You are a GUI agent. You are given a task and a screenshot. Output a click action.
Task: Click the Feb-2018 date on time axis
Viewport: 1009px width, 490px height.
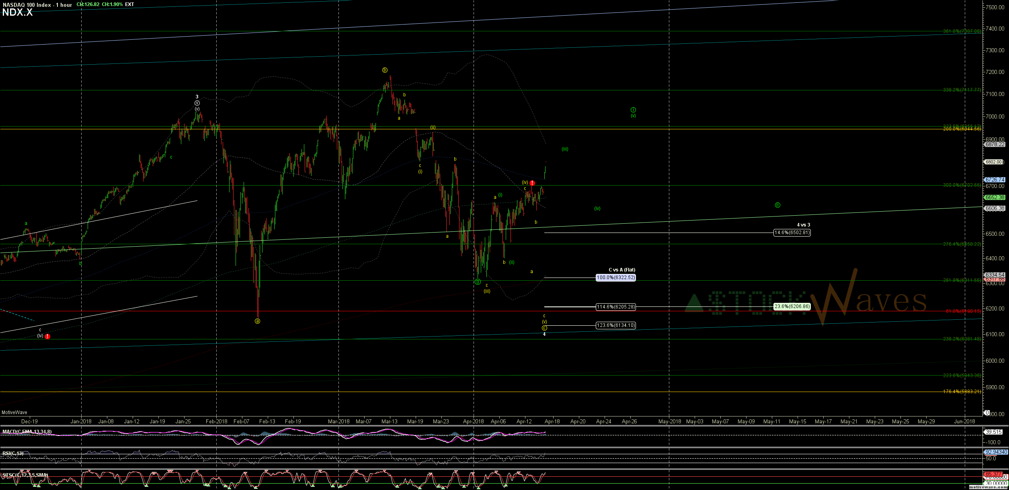click(216, 421)
